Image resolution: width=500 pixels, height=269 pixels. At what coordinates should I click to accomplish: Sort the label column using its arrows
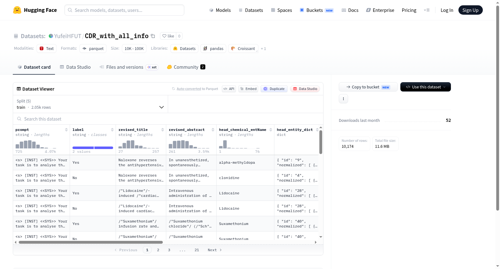tap(112, 130)
